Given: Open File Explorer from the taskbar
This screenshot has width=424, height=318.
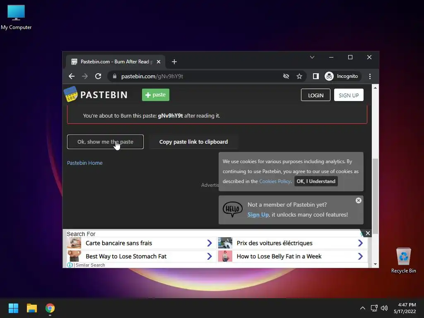Looking at the screenshot, I should pos(31,308).
